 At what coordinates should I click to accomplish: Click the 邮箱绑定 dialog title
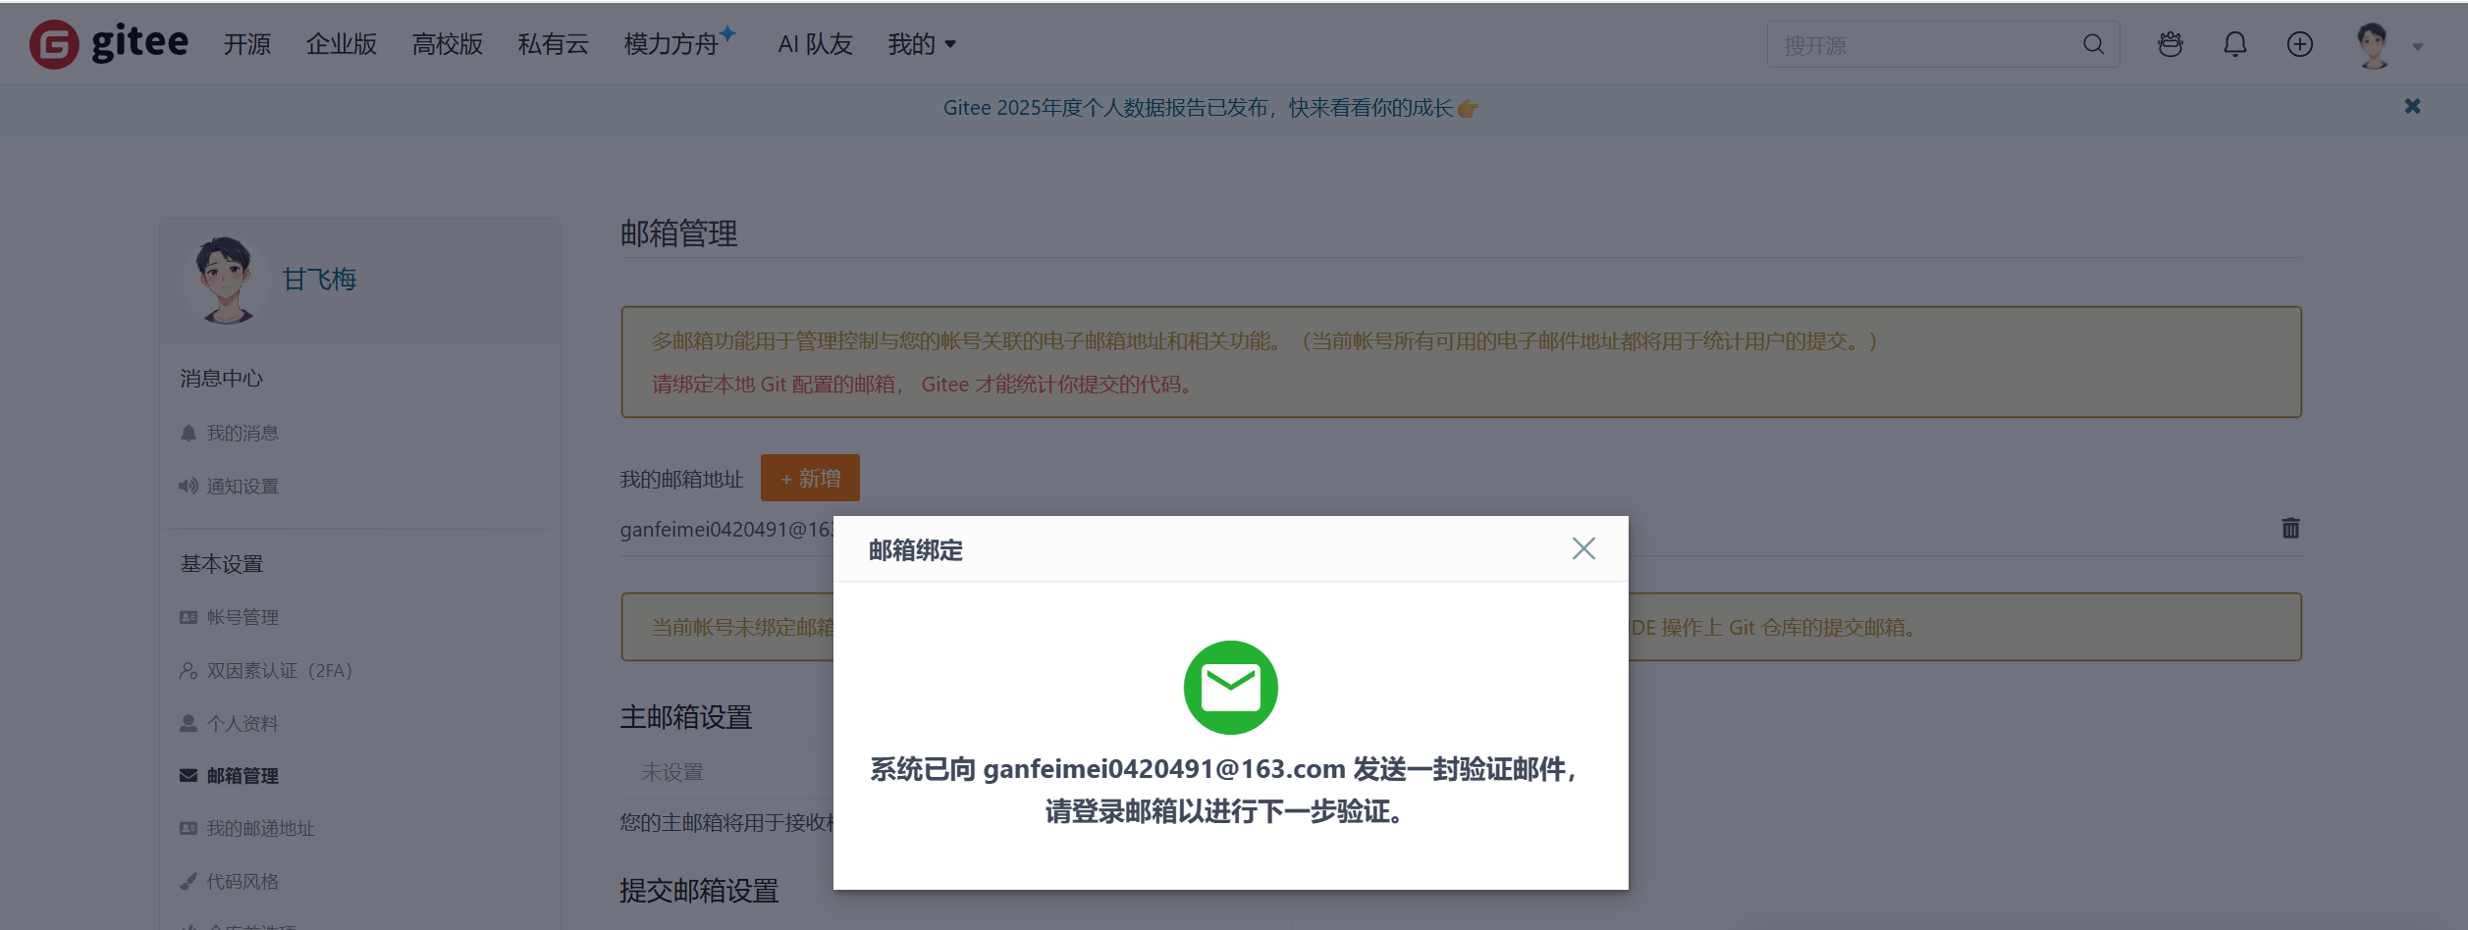tap(915, 550)
